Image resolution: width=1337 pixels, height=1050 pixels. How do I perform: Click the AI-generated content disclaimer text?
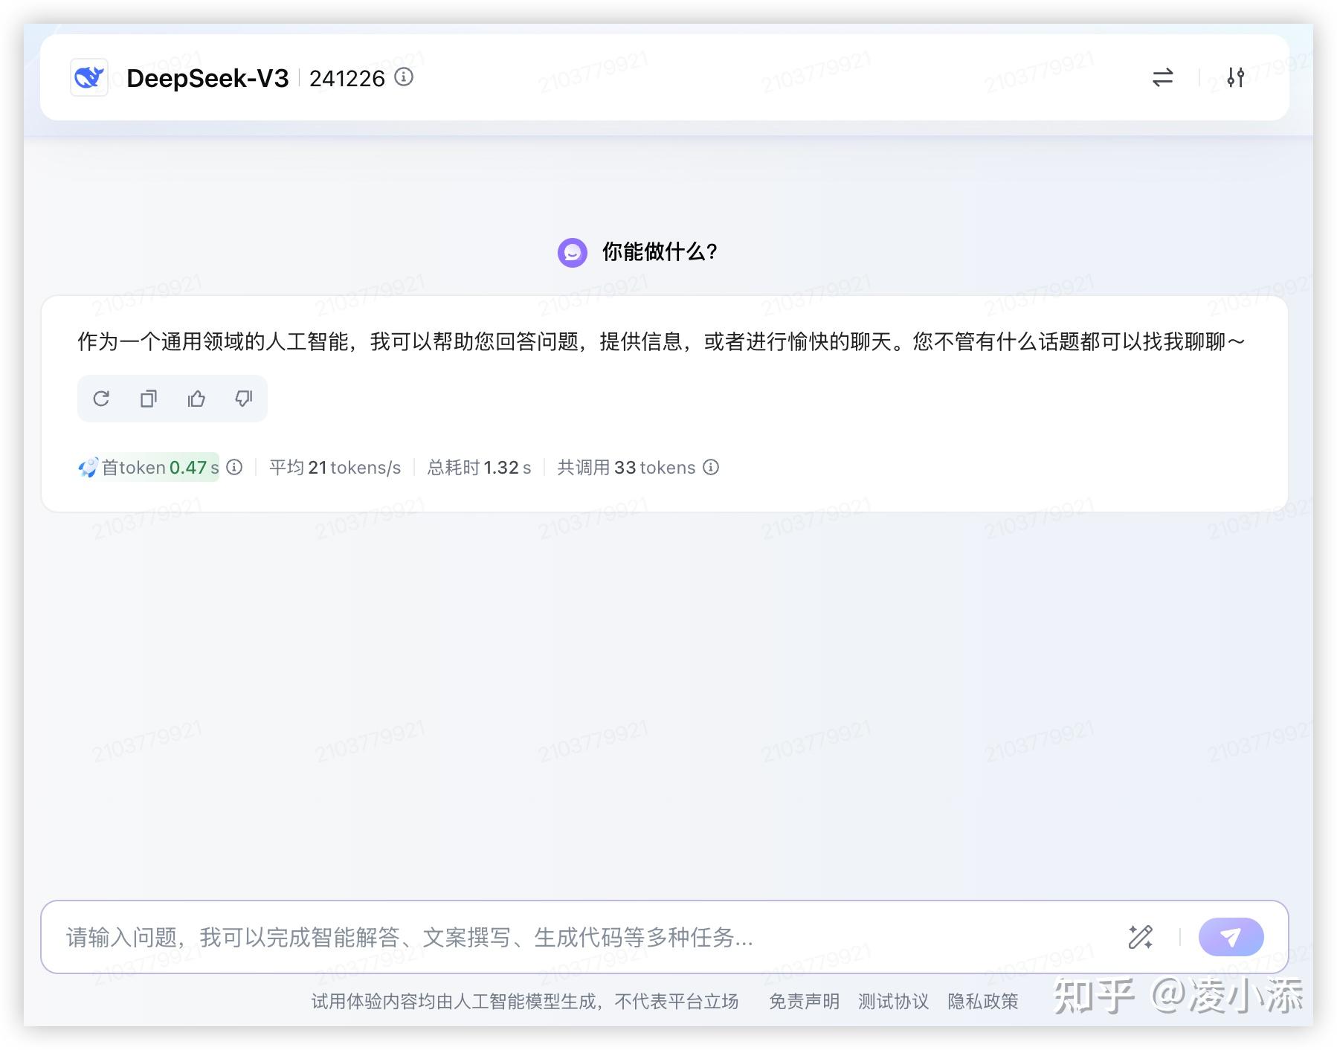coord(525,1002)
